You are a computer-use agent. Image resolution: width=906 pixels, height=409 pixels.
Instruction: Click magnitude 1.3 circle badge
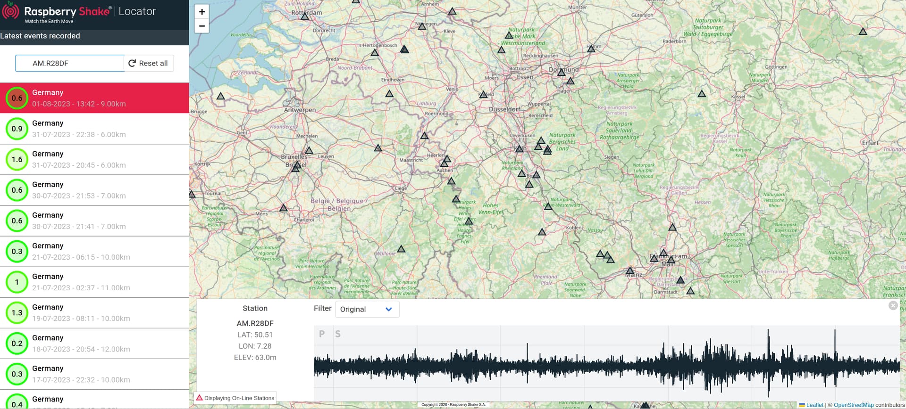(17, 312)
